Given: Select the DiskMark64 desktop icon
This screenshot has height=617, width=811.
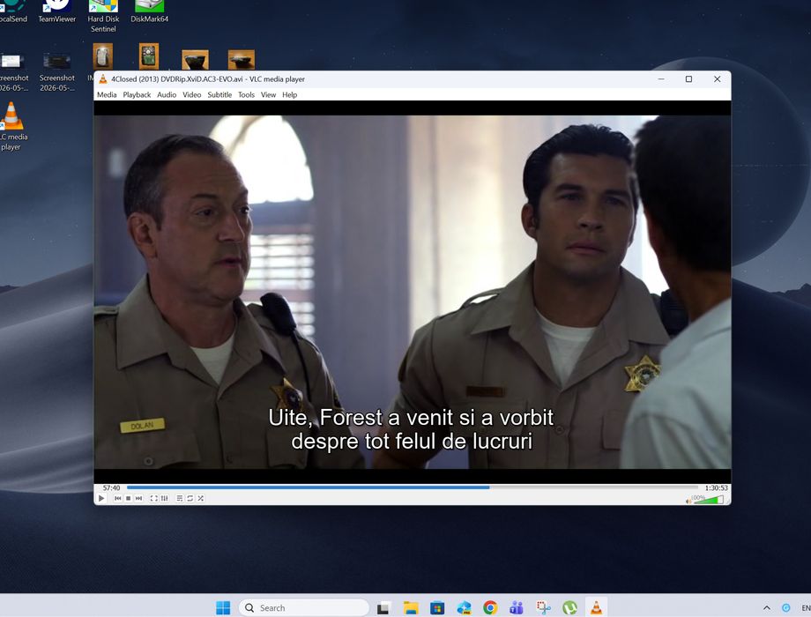Looking at the screenshot, I should tap(149, 11).
